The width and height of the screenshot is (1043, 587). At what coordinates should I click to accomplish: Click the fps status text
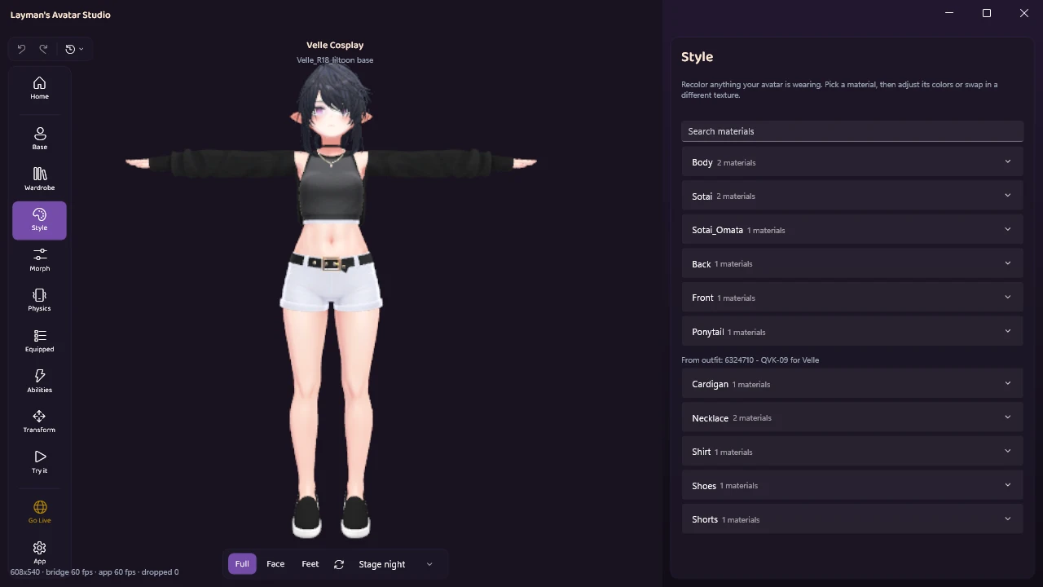click(95, 572)
